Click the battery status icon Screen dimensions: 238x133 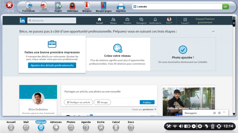187,126
